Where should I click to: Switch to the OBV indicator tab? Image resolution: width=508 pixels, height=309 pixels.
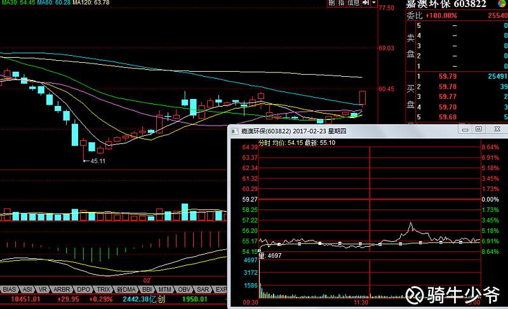[x=184, y=289]
